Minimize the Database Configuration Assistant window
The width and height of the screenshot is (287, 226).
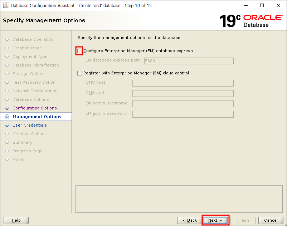246,5
